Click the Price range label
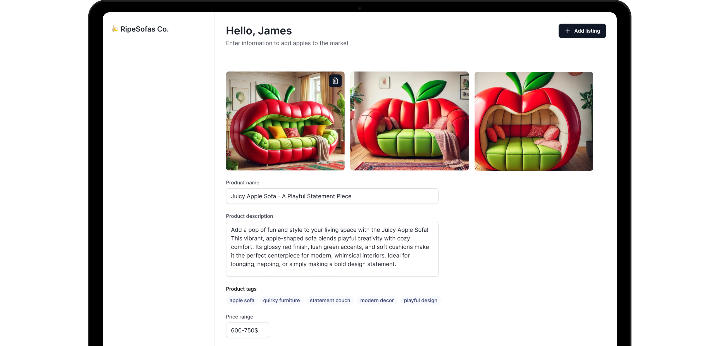Screen dimensions: 715x346 (239, 317)
